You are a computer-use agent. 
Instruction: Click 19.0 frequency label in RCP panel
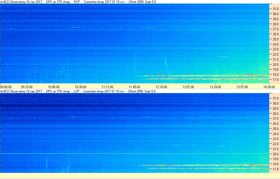click(x=275, y=69)
